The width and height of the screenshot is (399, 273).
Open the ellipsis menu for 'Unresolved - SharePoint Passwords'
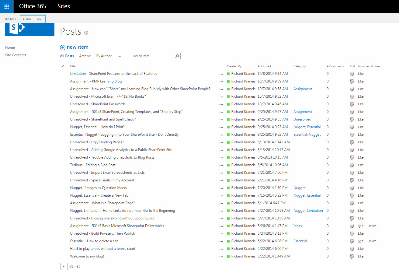pyautogui.click(x=221, y=104)
